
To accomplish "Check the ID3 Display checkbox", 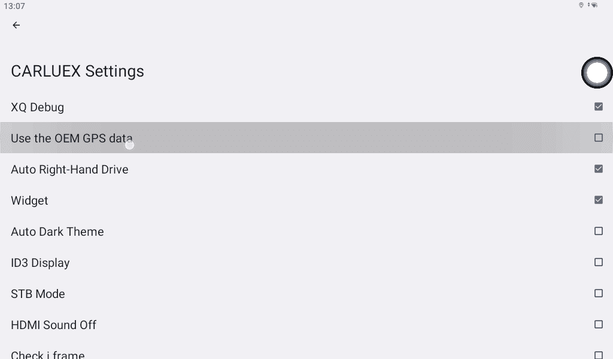I will coord(598,262).
